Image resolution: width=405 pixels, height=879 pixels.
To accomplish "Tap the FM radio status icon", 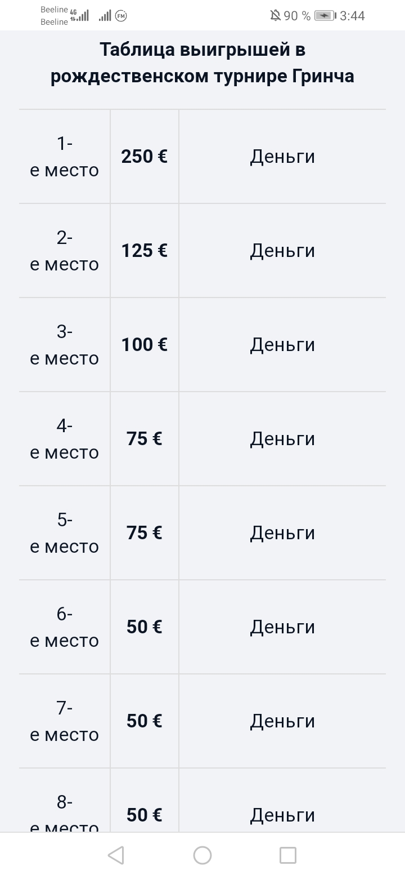I will click(x=121, y=16).
